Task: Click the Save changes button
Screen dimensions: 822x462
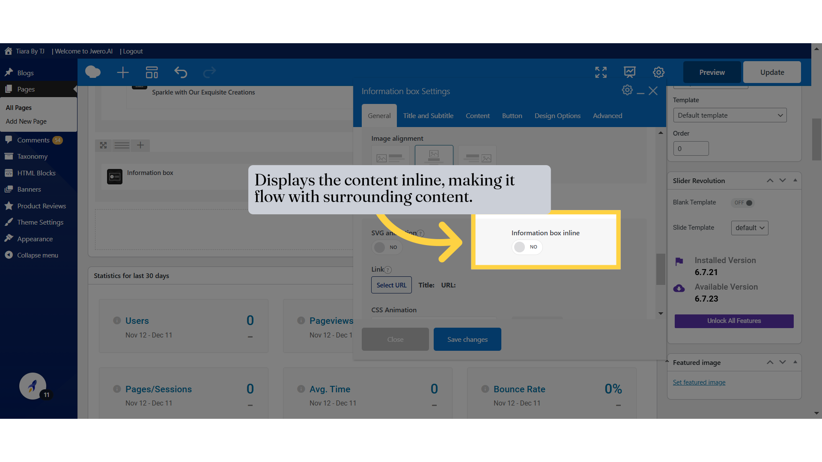Action: [467, 339]
